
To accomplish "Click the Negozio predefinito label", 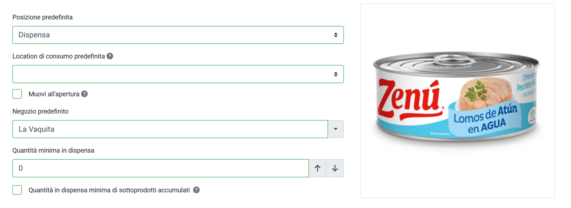I will (40, 111).
